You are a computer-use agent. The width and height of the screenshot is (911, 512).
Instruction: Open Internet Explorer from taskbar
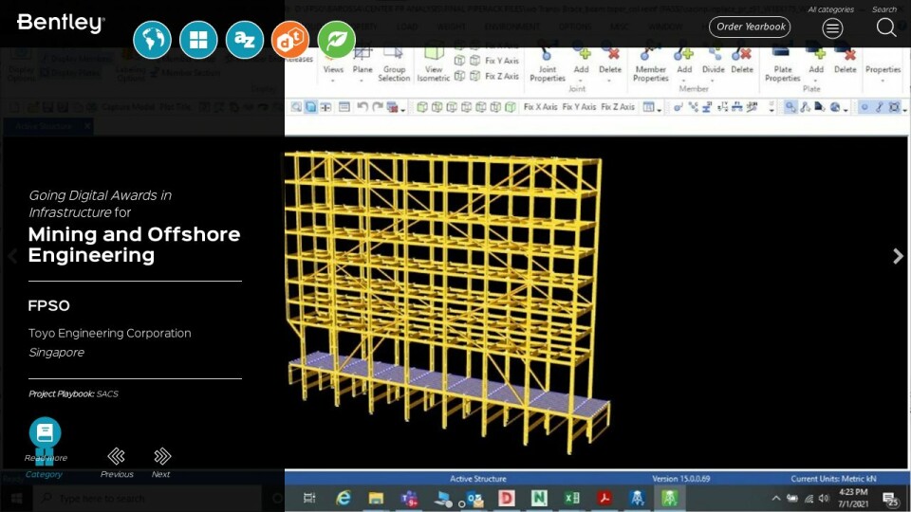pyautogui.click(x=344, y=498)
